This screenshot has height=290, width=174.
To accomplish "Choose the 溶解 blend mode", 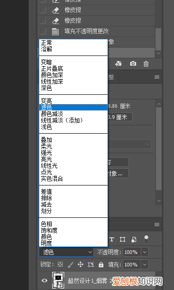I will [73, 49].
